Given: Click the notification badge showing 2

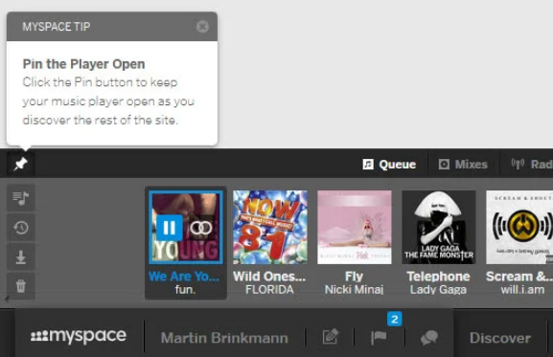Looking at the screenshot, I should point(394,320).
